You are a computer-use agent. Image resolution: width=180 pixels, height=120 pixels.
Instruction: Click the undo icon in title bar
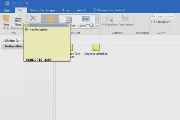[x=20, y=3]
